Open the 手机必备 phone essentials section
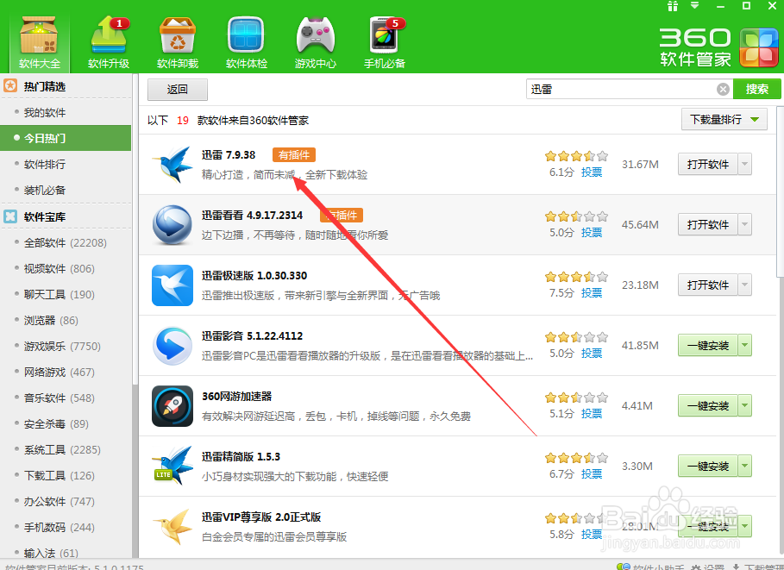This screenshot has height=570, width=784. tap(385, 42)
